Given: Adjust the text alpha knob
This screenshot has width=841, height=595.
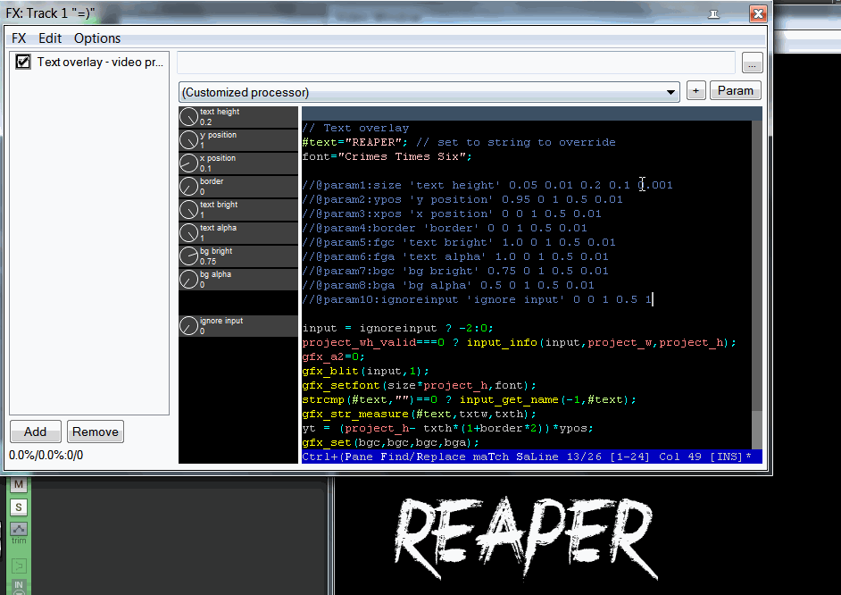Looking at the screenshot, I should (188, 233).
